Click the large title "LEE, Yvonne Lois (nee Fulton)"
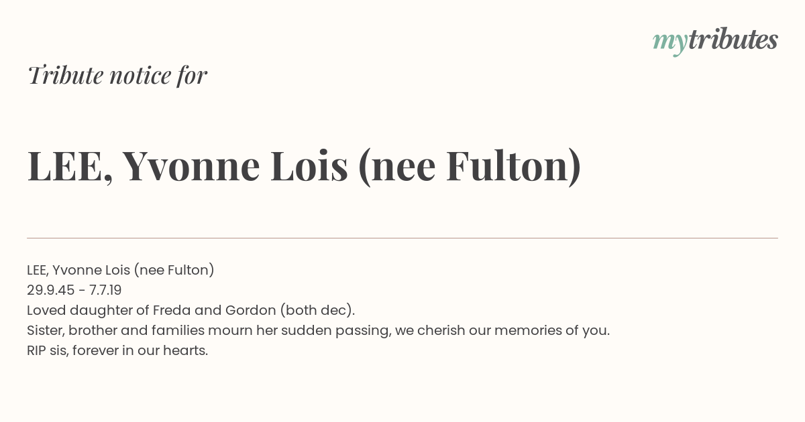Image resolution: width=805 pixels, height=422 pixels. coord(304,167)
